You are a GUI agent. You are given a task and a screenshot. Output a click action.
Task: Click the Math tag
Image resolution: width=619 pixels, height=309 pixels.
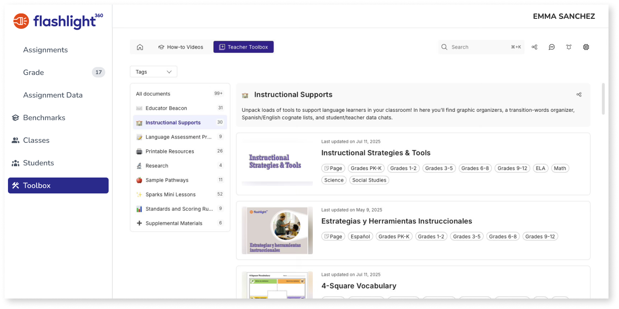click(560, 168)
